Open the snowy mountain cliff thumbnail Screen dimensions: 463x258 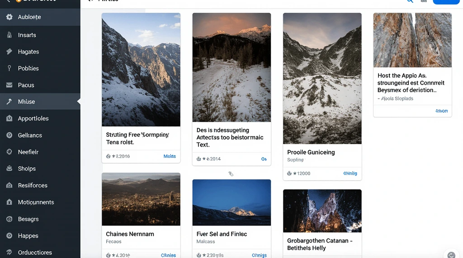tap(141, 69)
